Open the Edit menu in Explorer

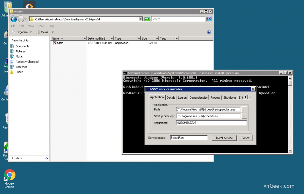pyautogui.click(x=21, y=26)
